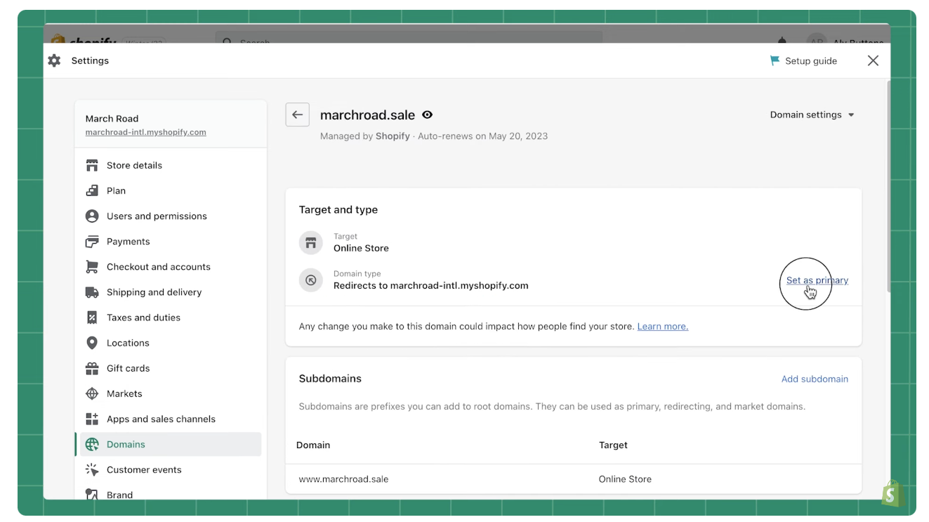The image size is (929, 522).
Task: Click the Users and permissions person icon
Action: point(92,216)
